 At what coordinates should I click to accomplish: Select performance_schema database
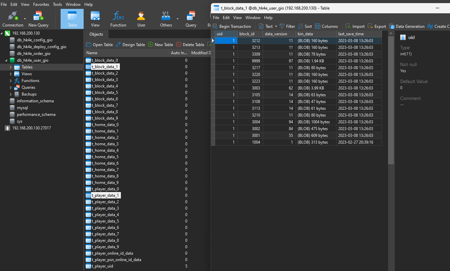point(36,114)
